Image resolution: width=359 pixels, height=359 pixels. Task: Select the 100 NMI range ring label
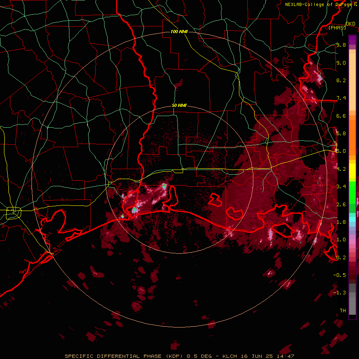click(x=179, y=32)
